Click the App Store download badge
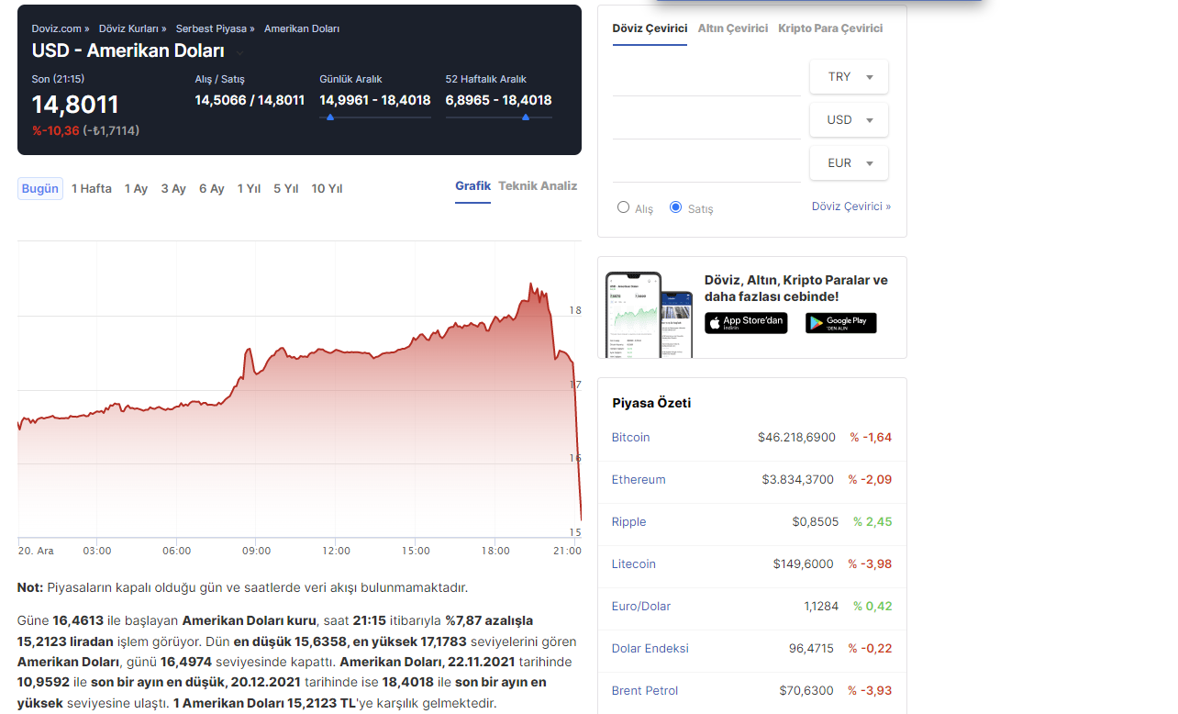This screenshot has height=714, width=1178. [x=746, y=323]
